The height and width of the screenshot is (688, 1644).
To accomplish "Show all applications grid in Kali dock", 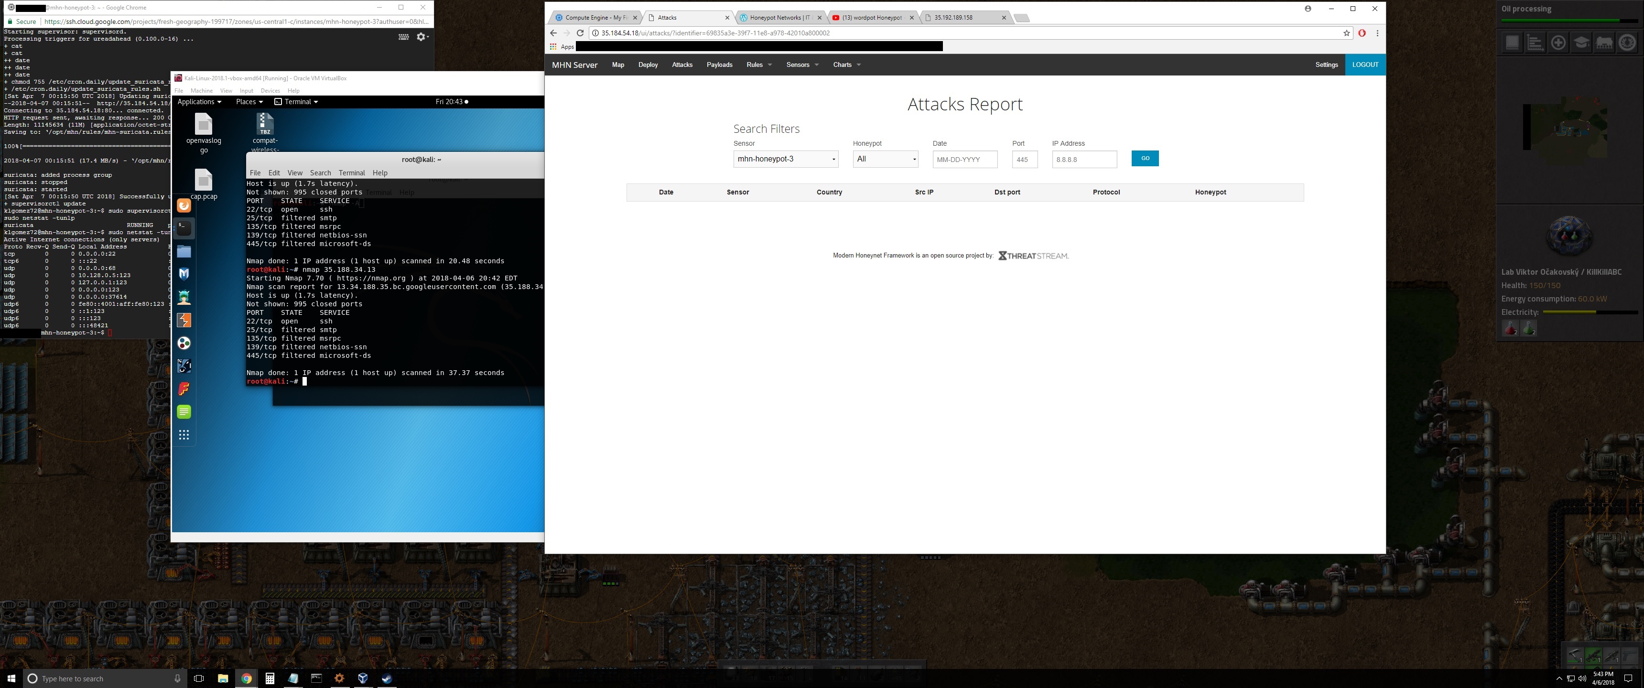I will click(x=184, y=435).
